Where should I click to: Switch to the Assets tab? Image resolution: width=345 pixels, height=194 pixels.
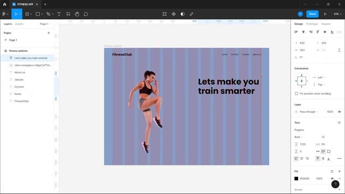19,24
